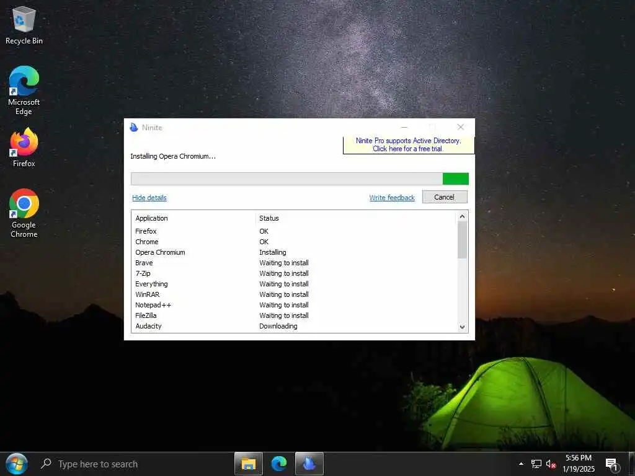This screenshot has width=635, height=476.
Task: Open the Write feedback link
Action: 392,198
